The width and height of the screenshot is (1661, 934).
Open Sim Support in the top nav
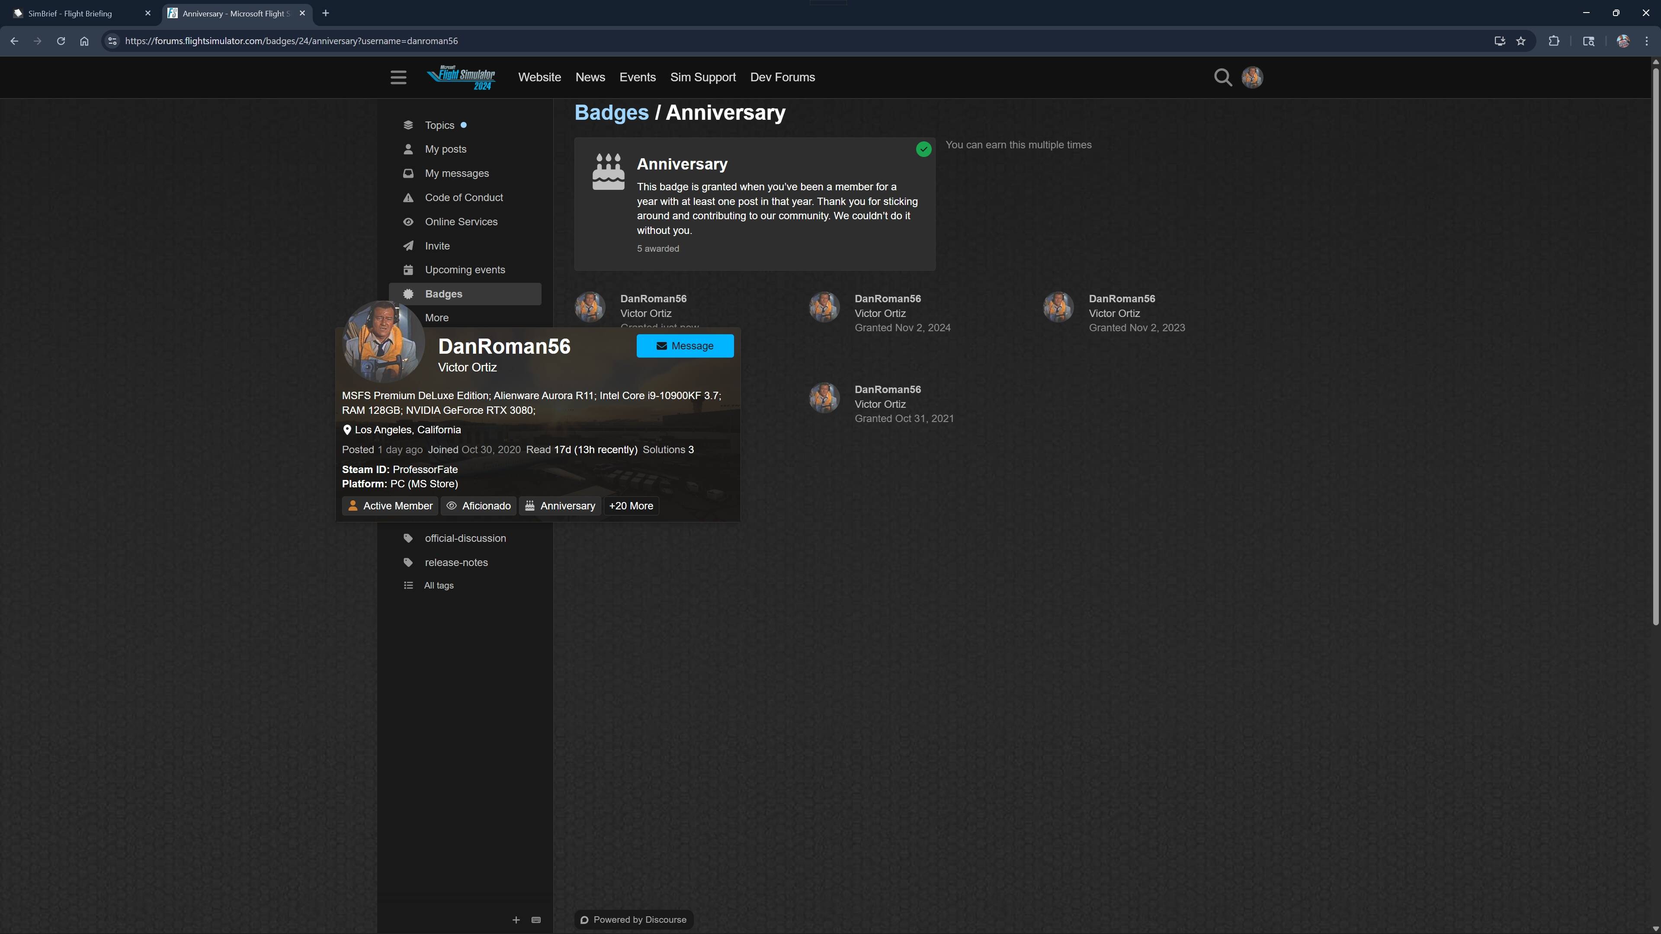pyautogui.click(x=703, y=77)
